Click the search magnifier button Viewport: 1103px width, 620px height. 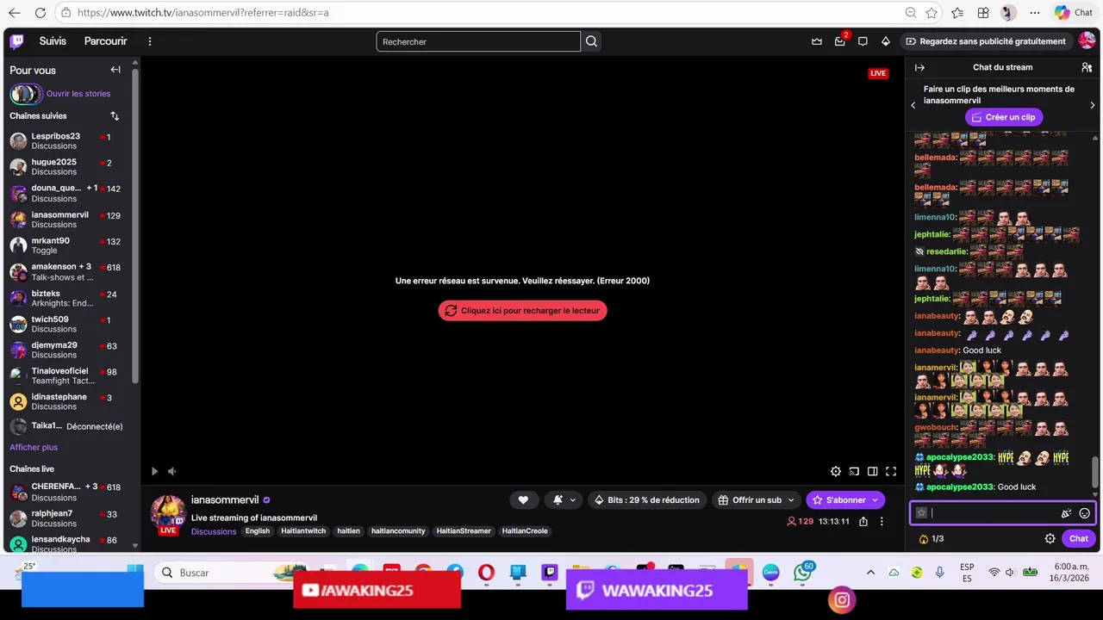pyautogui.click(x=591, y=41)
